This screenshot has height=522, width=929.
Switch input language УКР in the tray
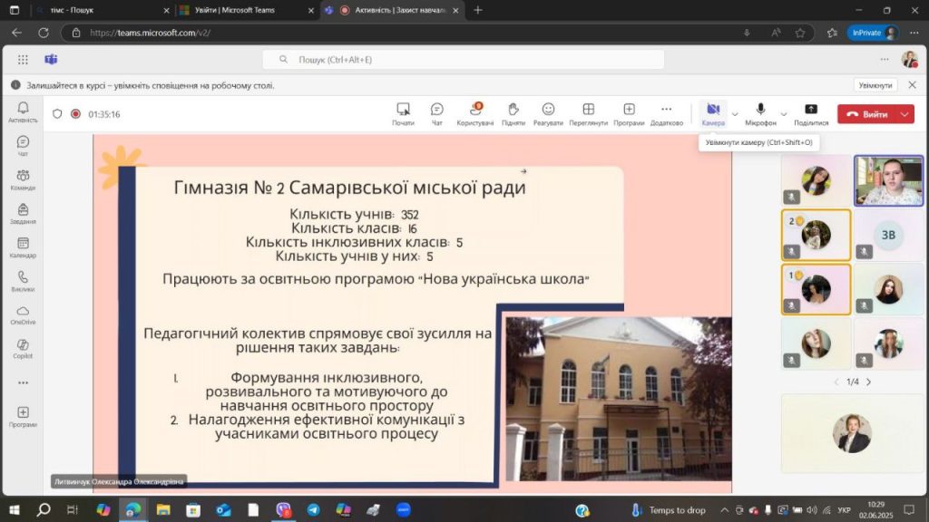tap(845, 509)
